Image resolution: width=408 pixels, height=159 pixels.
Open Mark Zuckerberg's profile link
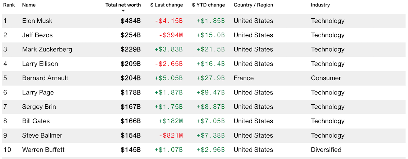point(47,49)
